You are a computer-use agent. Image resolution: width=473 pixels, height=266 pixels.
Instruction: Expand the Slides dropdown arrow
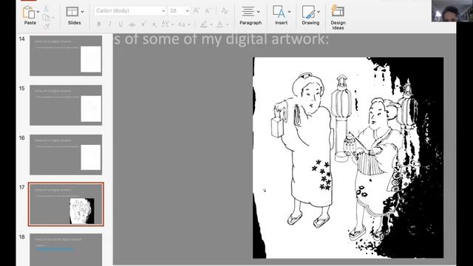(x=82, y=12)
